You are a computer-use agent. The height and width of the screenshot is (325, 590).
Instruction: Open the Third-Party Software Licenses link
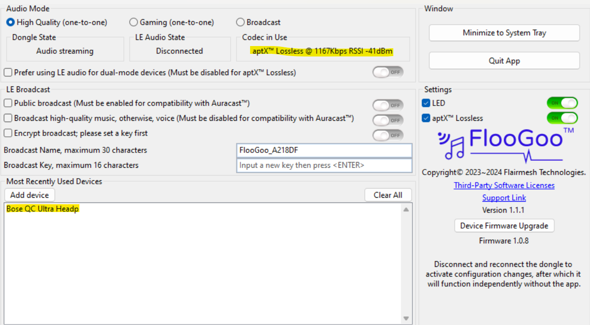pos(504,185)
